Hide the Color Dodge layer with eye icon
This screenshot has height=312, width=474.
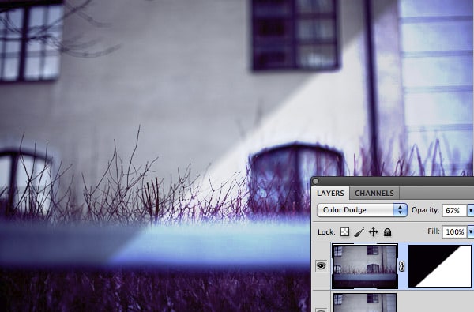click(x=321, y=265)
